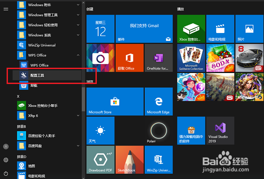
Task: Launch the Camera tile
Action: (100, 58)
